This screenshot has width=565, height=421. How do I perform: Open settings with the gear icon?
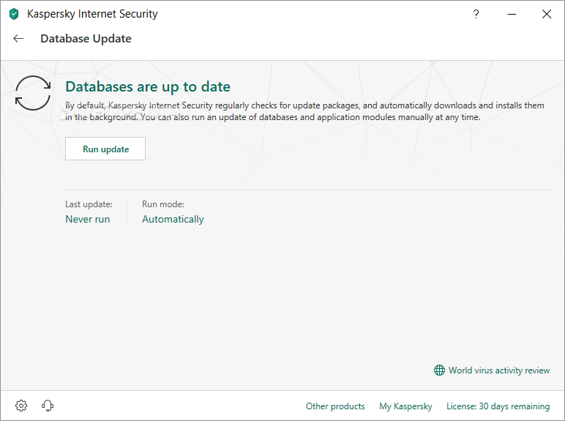pyautogui.click(x=21, y=406)
